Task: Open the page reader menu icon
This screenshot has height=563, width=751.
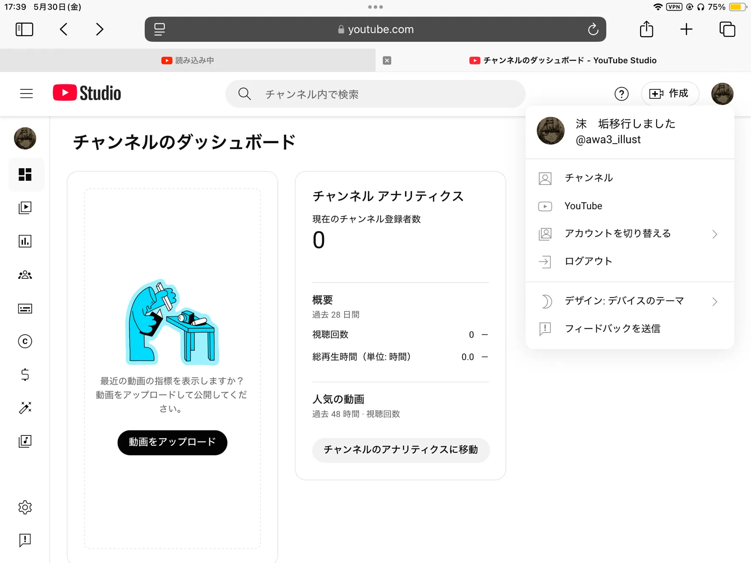Action: [160, 29]
